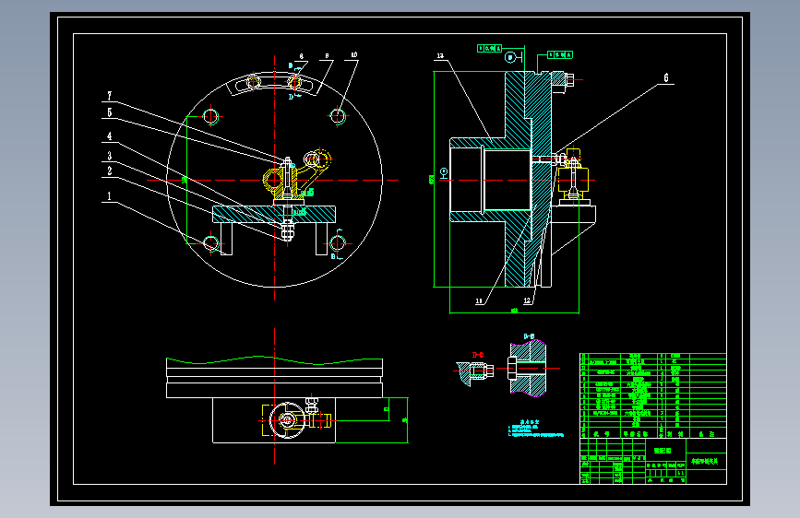The height and width of the screenshot is (518, 800).
Task: Click the B-B bolt detail view
Action: click(x=527, y=368)
